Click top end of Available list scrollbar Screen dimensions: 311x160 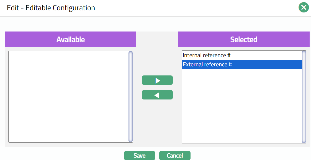131,53
